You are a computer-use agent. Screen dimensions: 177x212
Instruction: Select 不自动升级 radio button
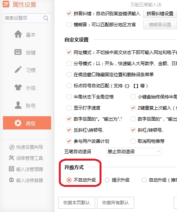[69, 180]
